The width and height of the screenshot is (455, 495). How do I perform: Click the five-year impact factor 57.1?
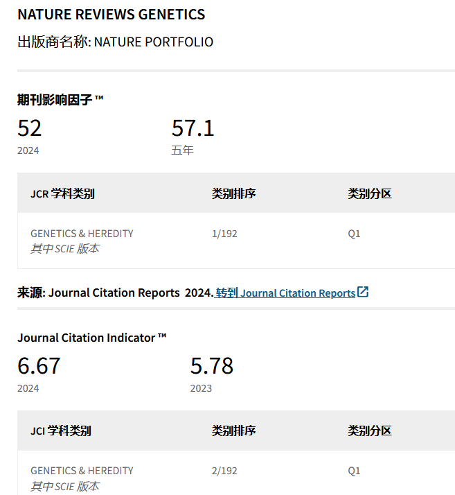193,128
